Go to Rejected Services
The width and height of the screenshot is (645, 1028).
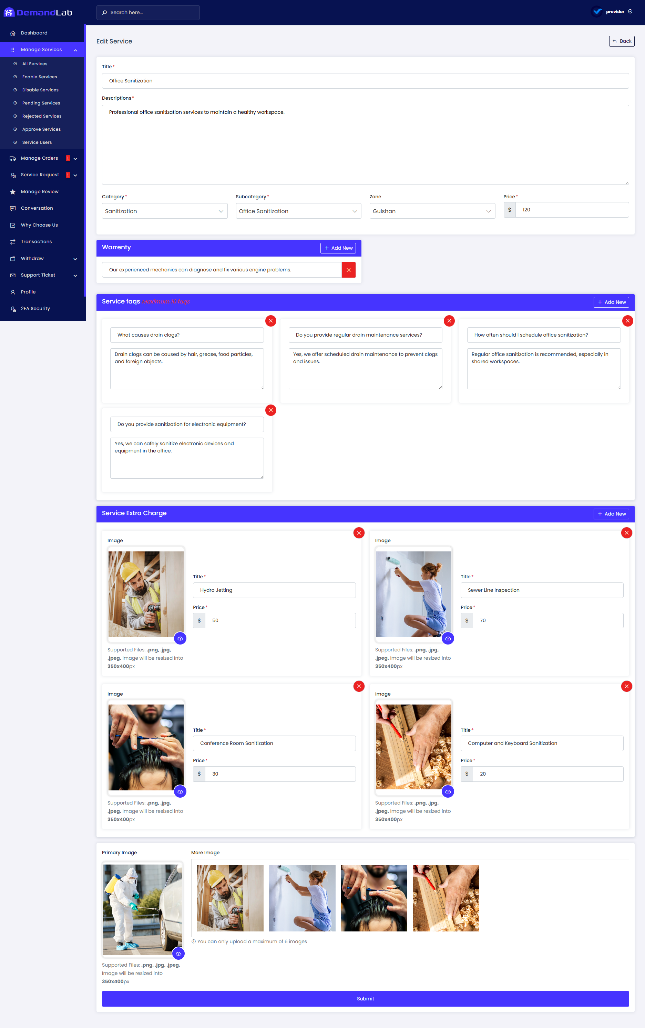(x=42, y=116)
